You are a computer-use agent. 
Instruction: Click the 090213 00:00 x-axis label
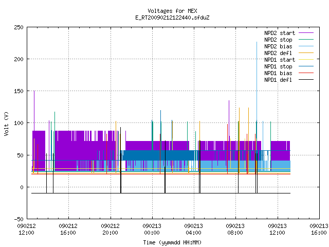tap(152, 230)
